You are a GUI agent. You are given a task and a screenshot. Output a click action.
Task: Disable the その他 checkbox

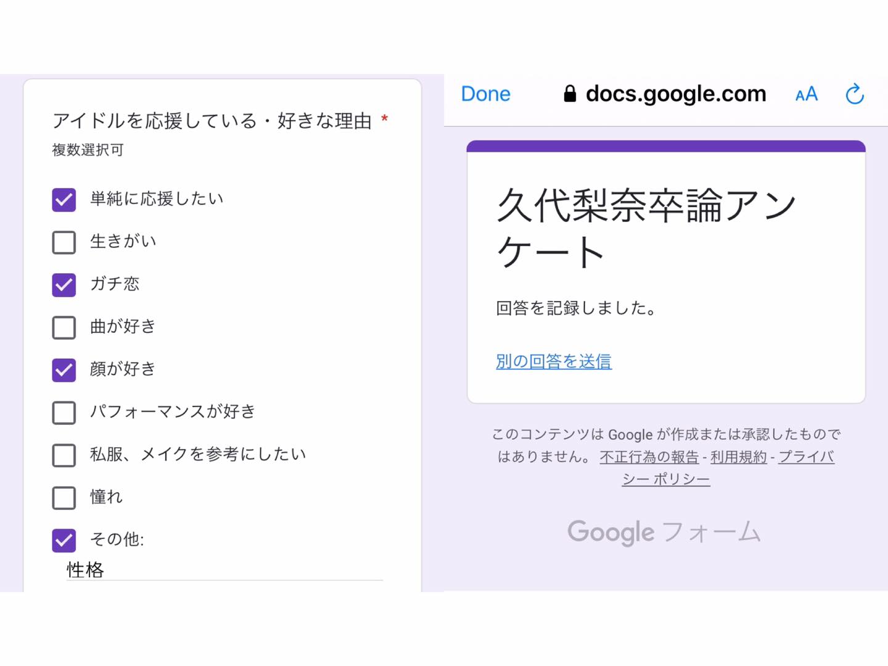(64, 540)
